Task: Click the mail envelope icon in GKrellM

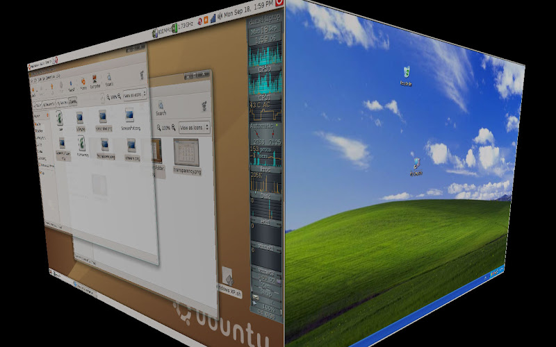Action: click(255, 297)
